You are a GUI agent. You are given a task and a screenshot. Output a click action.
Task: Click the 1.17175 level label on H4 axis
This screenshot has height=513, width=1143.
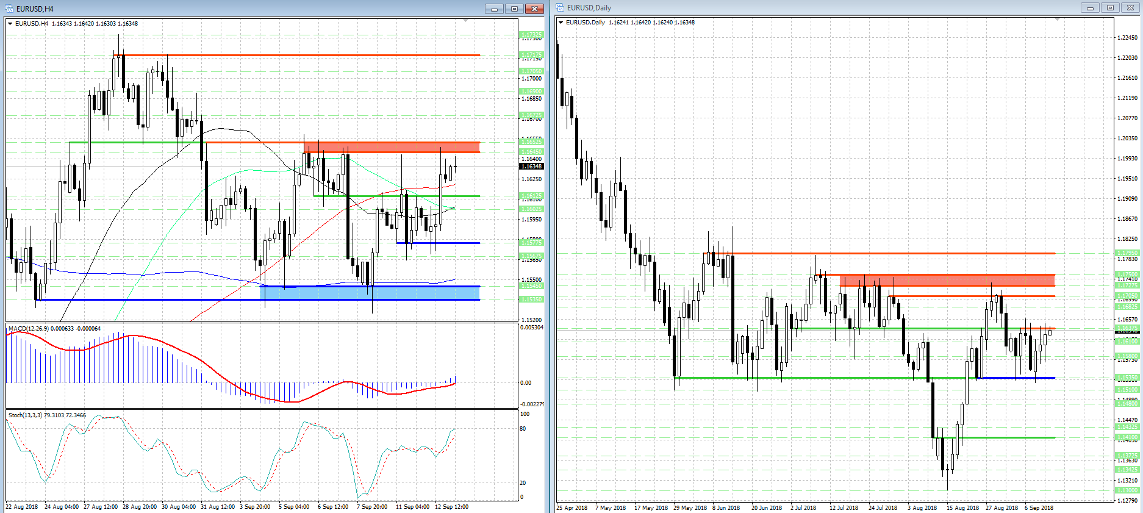[531, 55]
